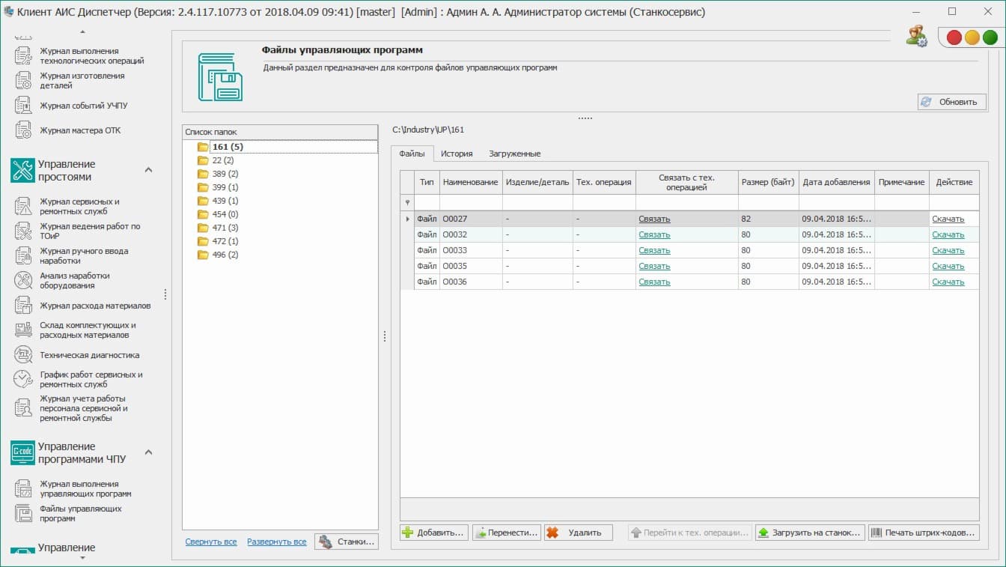Click the Техническая диагностика icon
This screenshot has width=1006, height=567.
click(23, 355)
